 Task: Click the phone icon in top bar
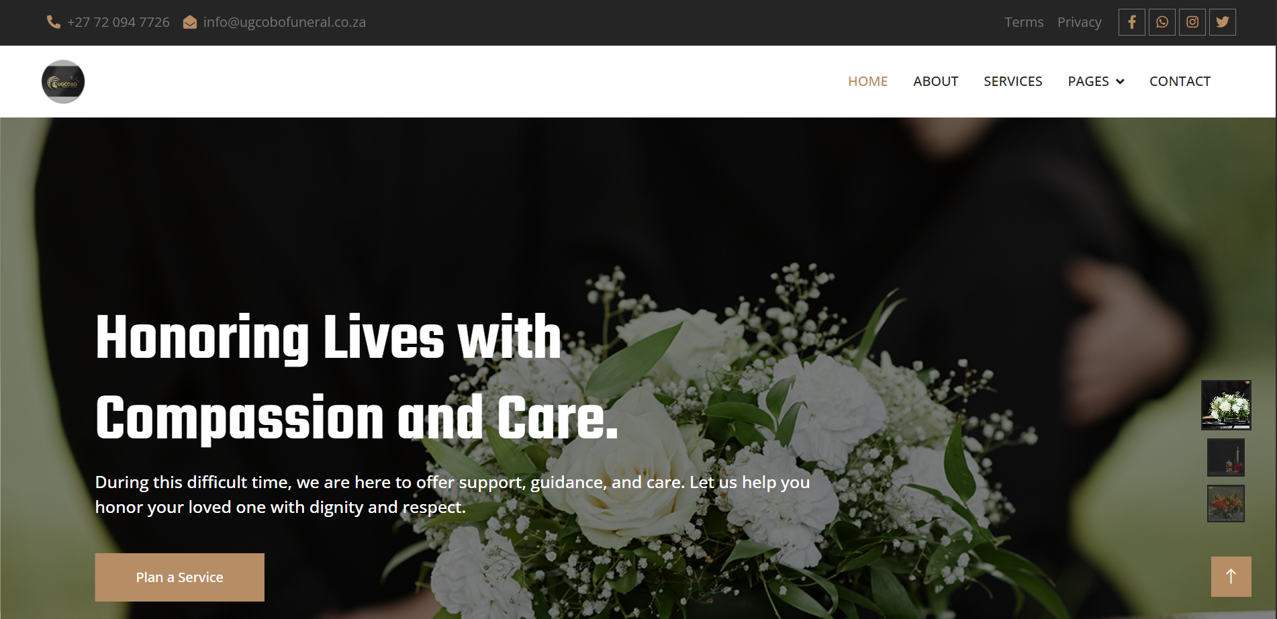coord(53,22)
